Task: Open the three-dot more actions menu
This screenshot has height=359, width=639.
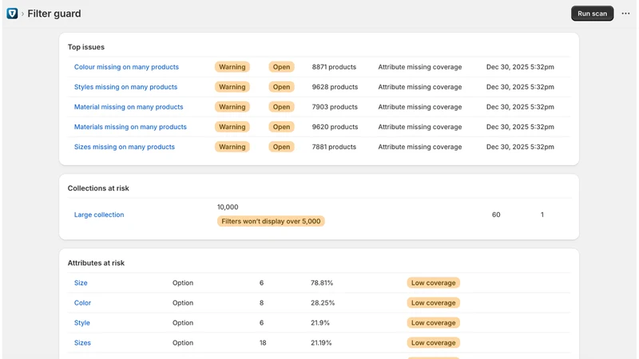Action: (625, 14)
